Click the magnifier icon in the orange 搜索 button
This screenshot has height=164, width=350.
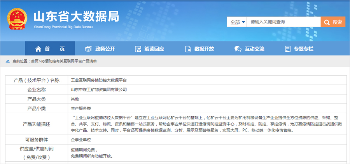coord(327,22)
